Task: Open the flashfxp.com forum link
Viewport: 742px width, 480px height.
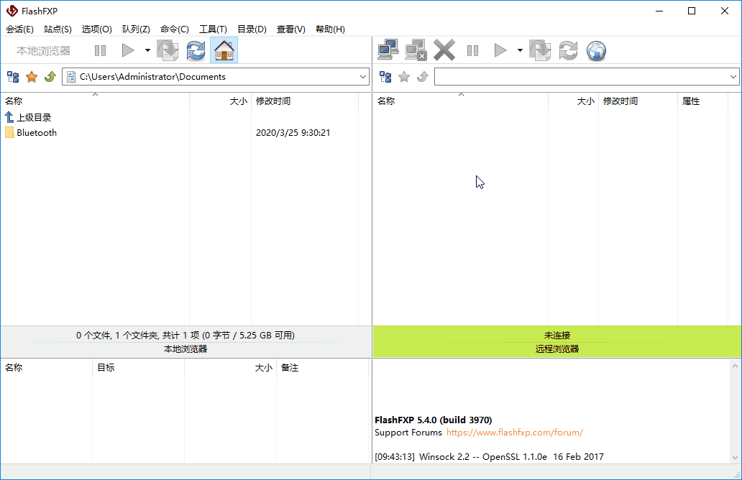Action: [x=514, y=433]
